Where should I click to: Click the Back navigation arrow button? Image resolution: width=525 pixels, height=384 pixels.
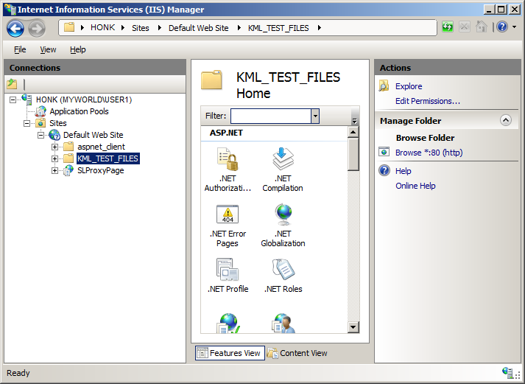(x=15, y=28)
